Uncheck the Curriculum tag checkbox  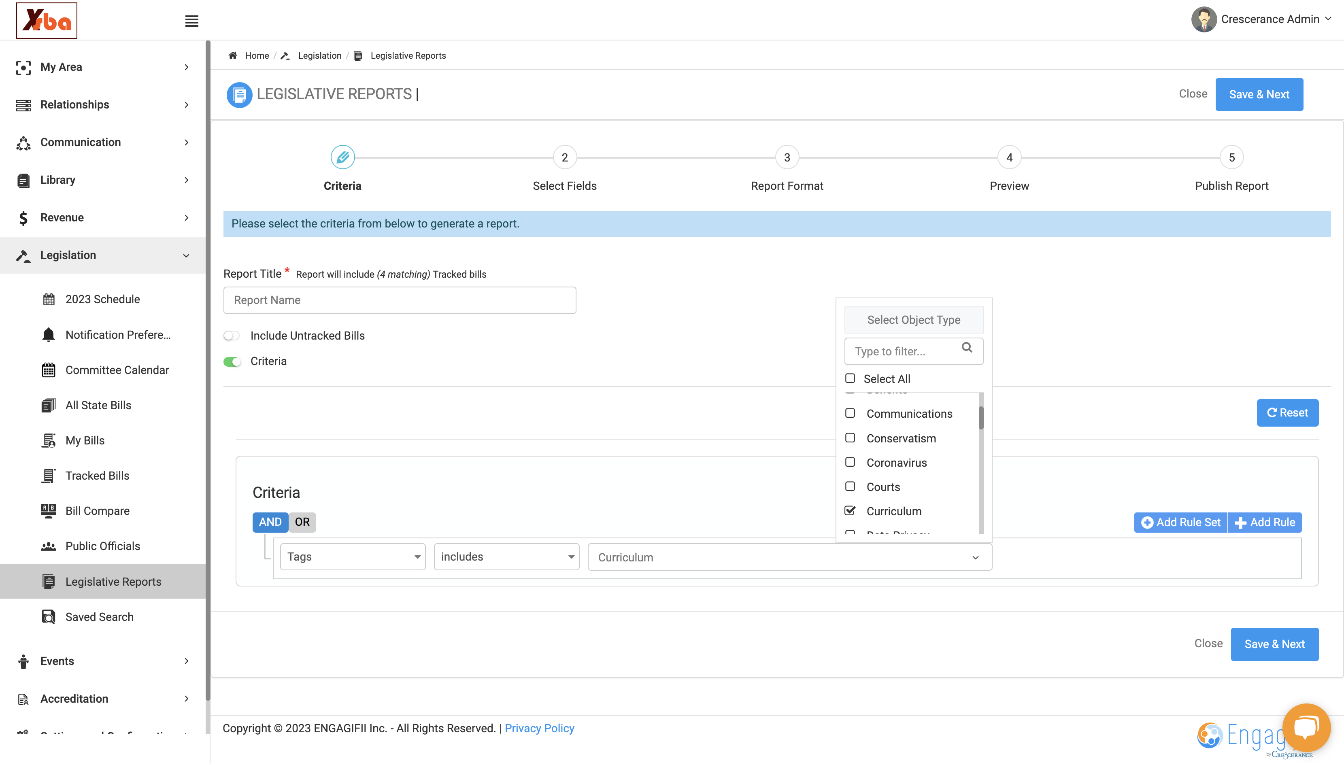click(850, 511)
